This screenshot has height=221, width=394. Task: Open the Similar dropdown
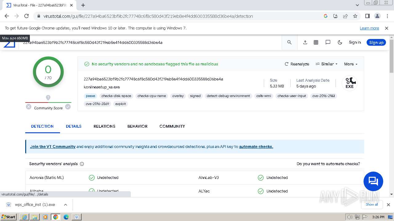click(x=326, y=64)
